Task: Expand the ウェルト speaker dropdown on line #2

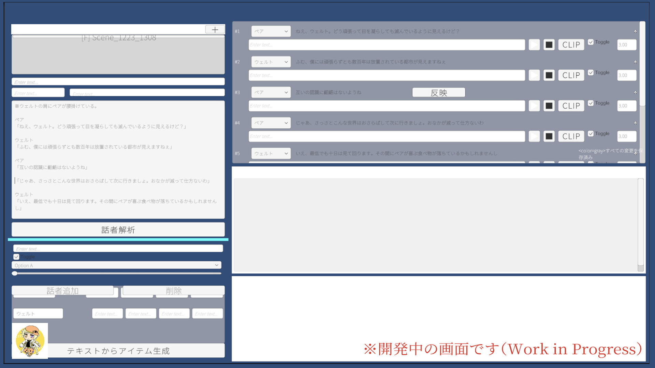Action: 271,62
